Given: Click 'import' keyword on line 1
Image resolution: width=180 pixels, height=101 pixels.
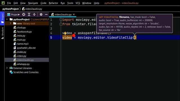Looking at the screenshot, I should 68,20.
